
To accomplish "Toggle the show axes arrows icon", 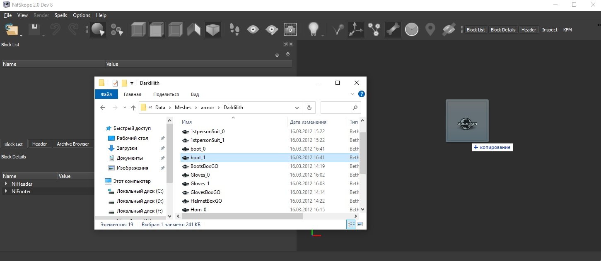I will click(355, 30).
